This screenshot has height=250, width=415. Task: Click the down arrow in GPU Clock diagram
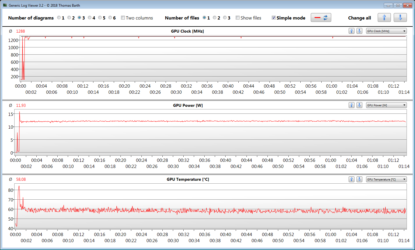[359, 31]
